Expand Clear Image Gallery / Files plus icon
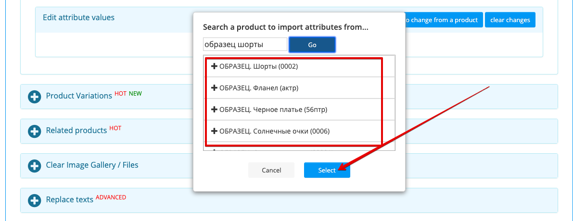Viewport: 573px width, 221px height. [34, 166]
